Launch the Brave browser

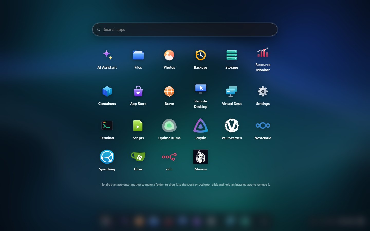coord(169,91)
